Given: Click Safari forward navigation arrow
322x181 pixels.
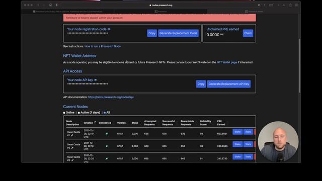Looking at the screenshot, I should point(44,5).
